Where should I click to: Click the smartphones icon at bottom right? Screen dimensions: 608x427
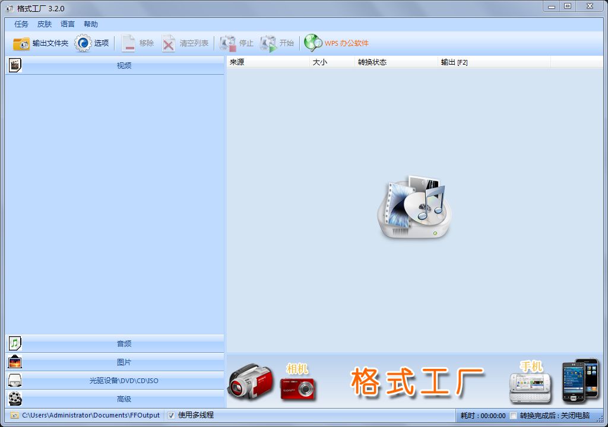click(x=581, y=380)
